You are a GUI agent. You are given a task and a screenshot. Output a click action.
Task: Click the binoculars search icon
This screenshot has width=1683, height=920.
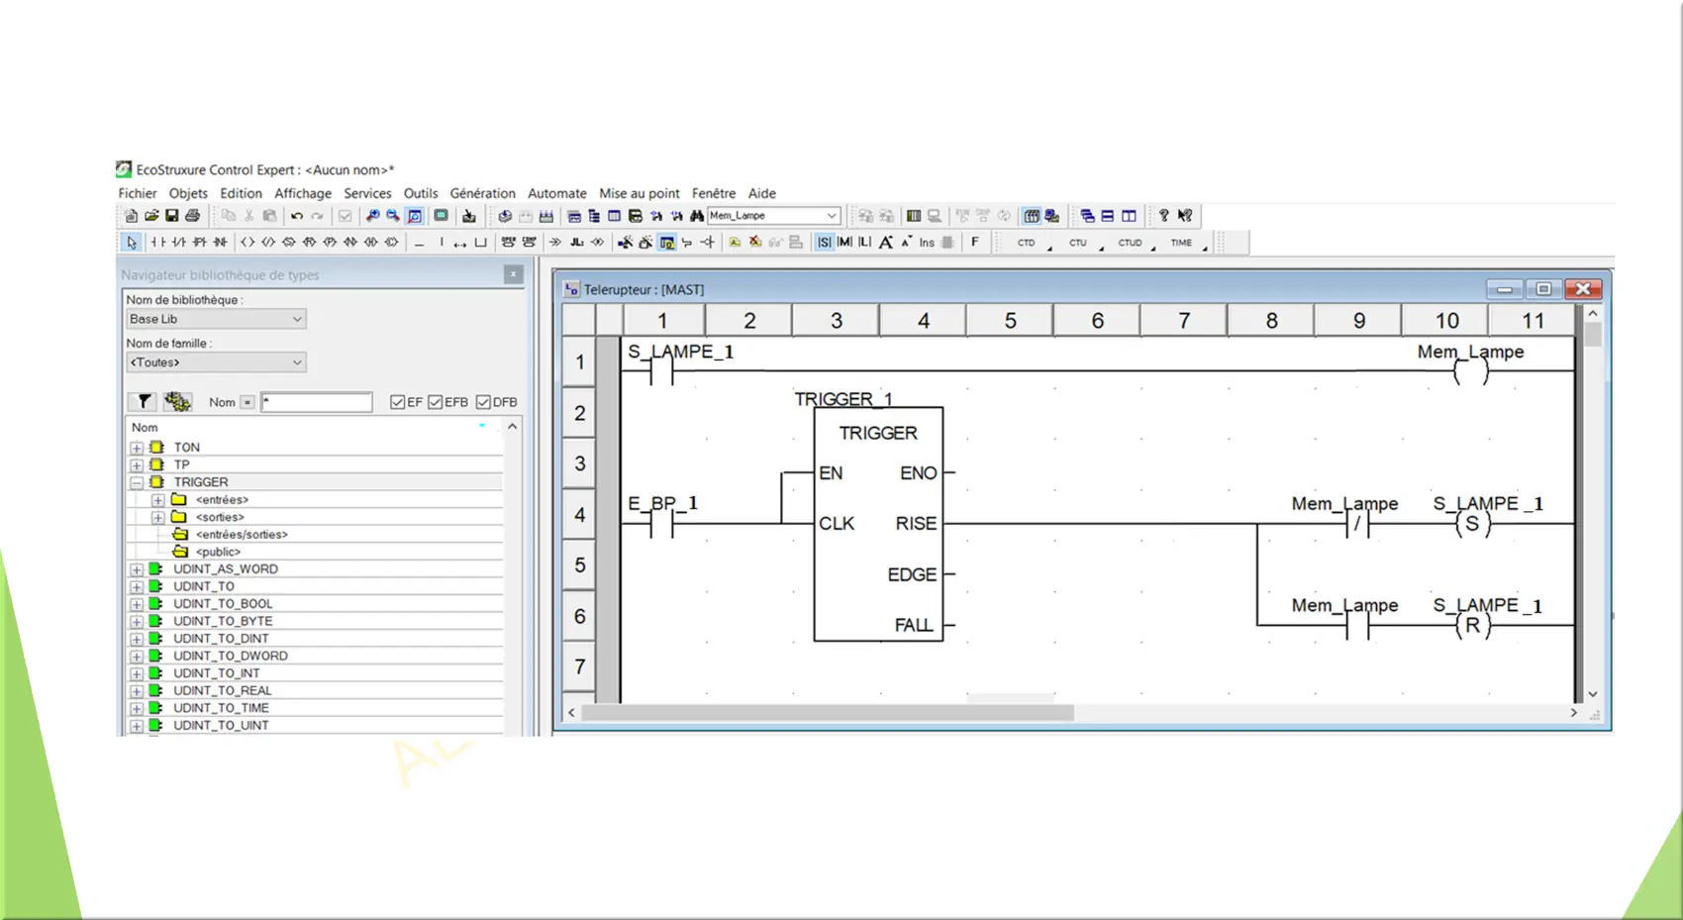tap(697, 216)
